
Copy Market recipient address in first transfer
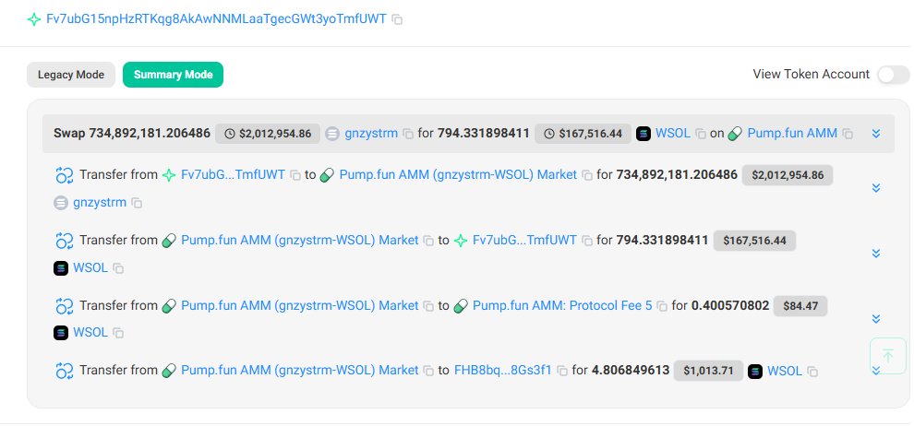point(587,175)
